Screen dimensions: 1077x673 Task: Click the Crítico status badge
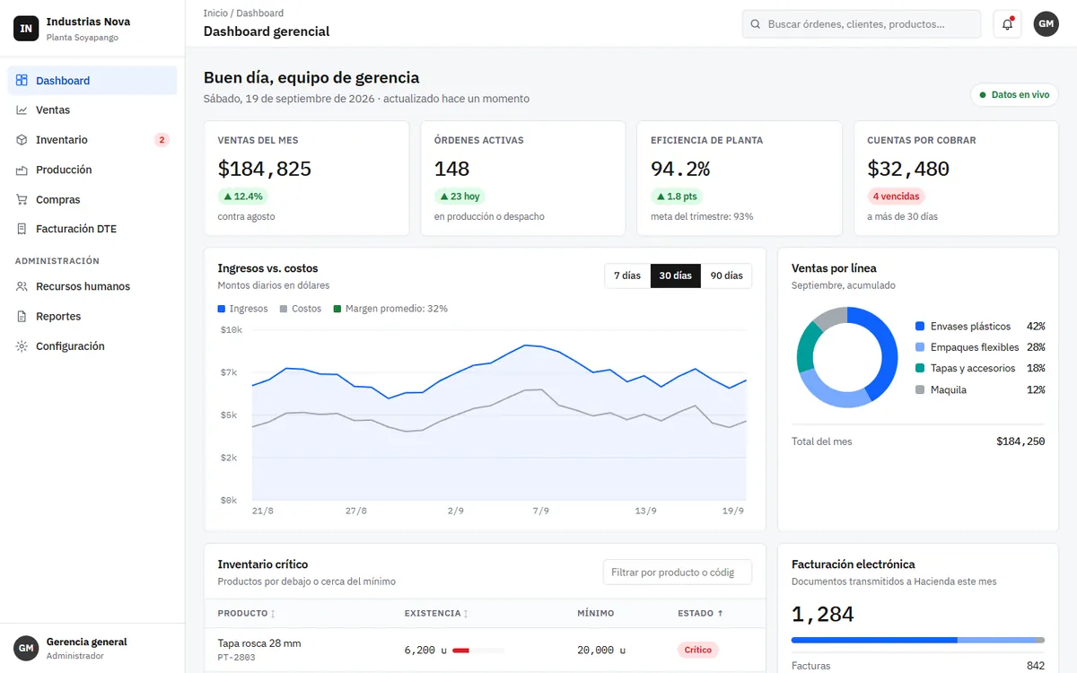tap(698, 651)
